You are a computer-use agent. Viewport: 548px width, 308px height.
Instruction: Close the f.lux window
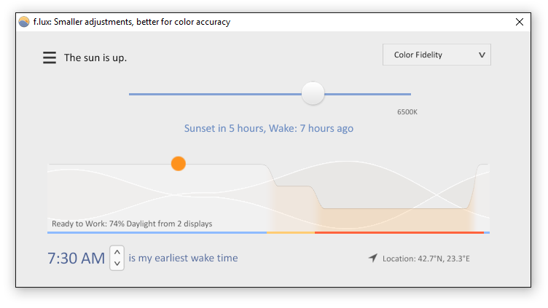520,22
